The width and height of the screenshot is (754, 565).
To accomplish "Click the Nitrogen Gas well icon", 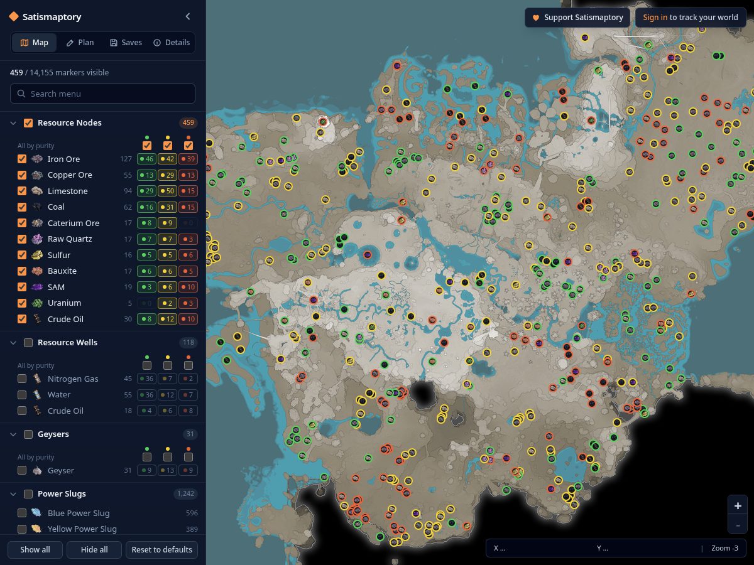I will pos(37,379).
